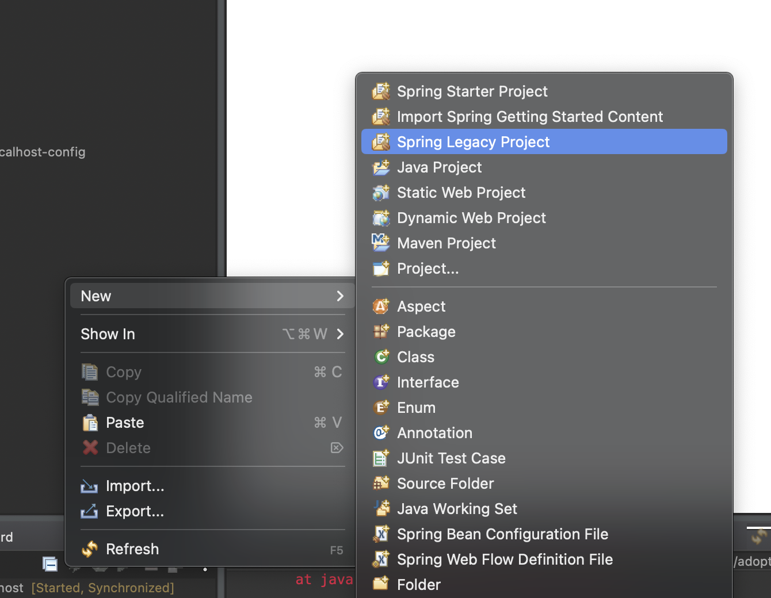This screenshot has width=771, height=598.
Task: Click the Dynamic Web Project globe icon
Action: [x=381, y=218]
